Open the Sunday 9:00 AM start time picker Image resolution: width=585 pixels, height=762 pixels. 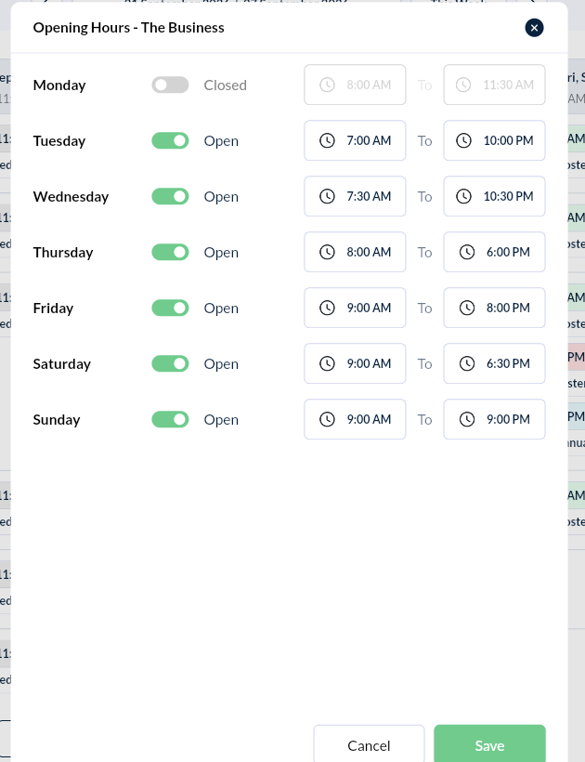355,419
